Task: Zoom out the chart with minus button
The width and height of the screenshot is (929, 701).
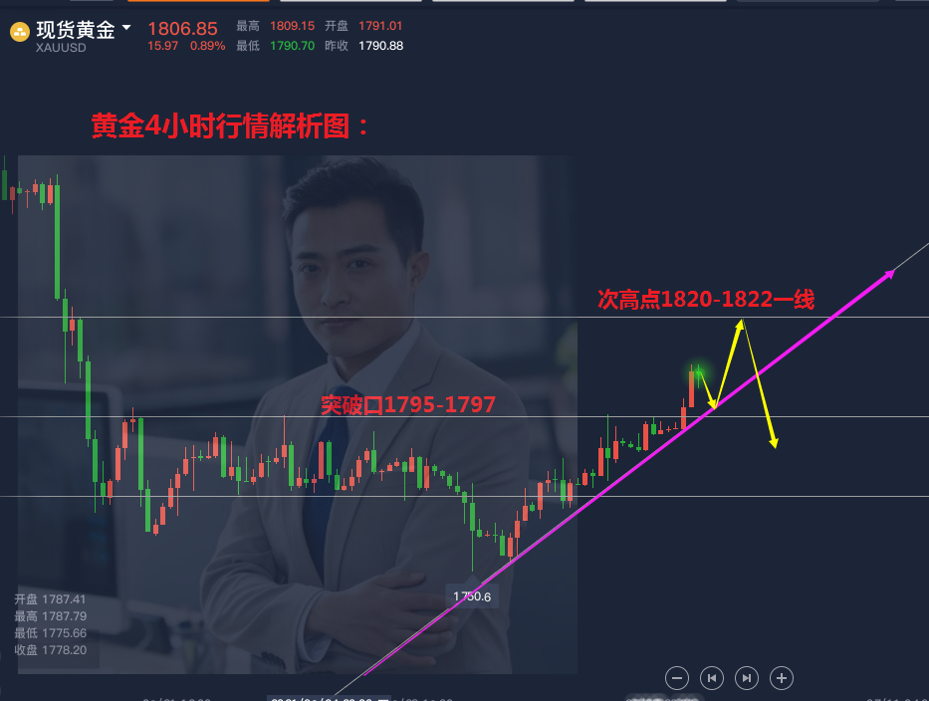Action: [677, 678]
